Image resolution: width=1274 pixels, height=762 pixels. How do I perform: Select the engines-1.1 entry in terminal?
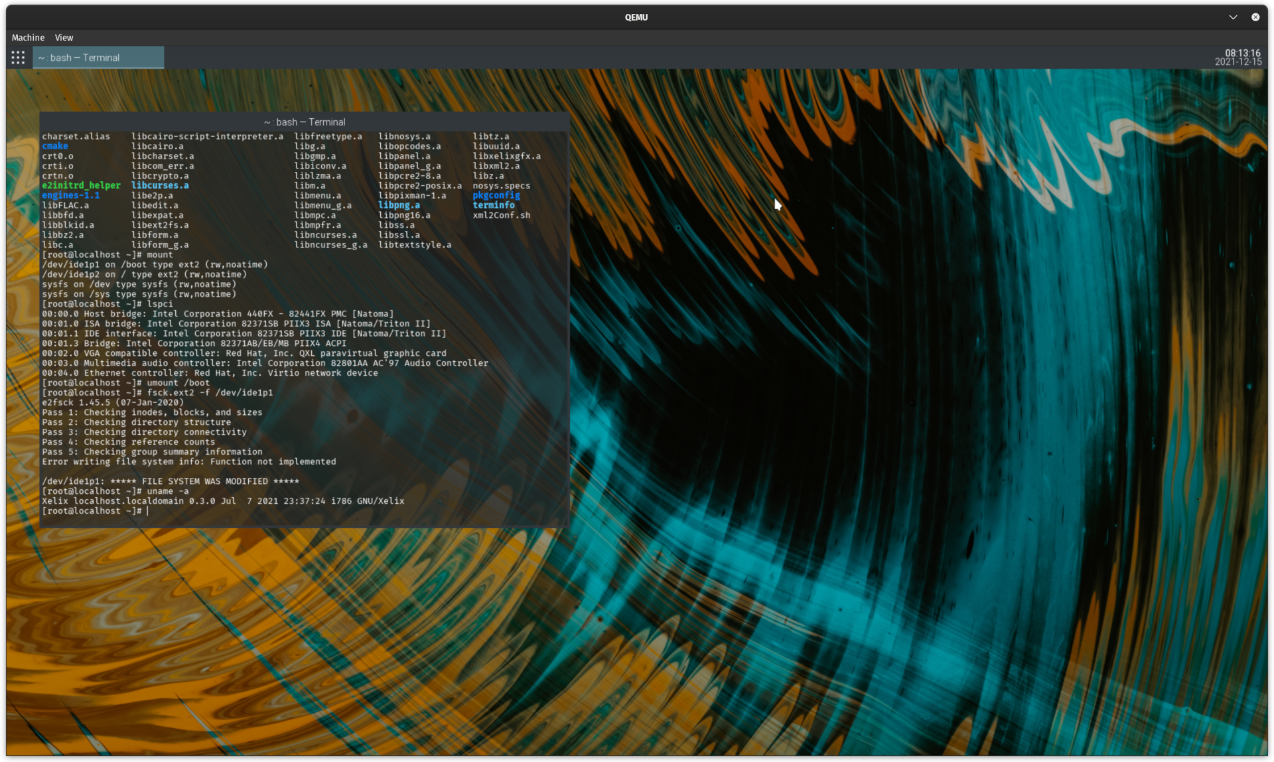pyautogui.click(x=70, y=195)
